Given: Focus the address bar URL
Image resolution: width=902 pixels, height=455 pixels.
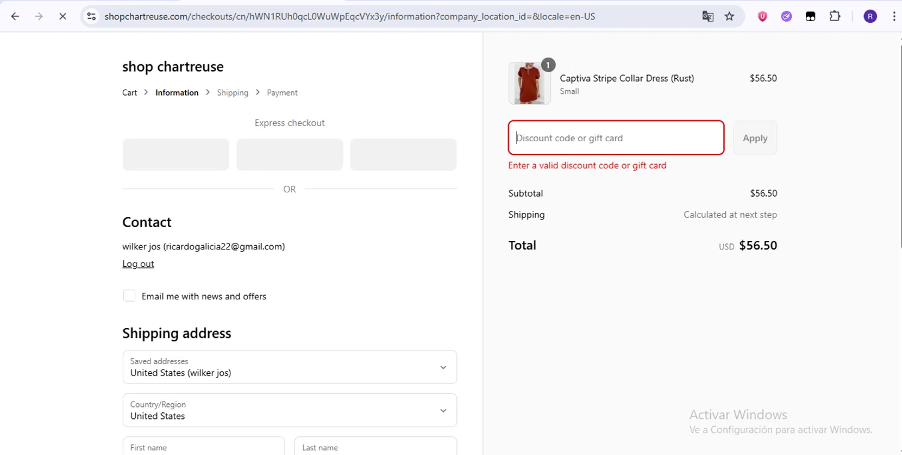Looking at the screenshot, I should pyautogui.click(x=350, y=16).
